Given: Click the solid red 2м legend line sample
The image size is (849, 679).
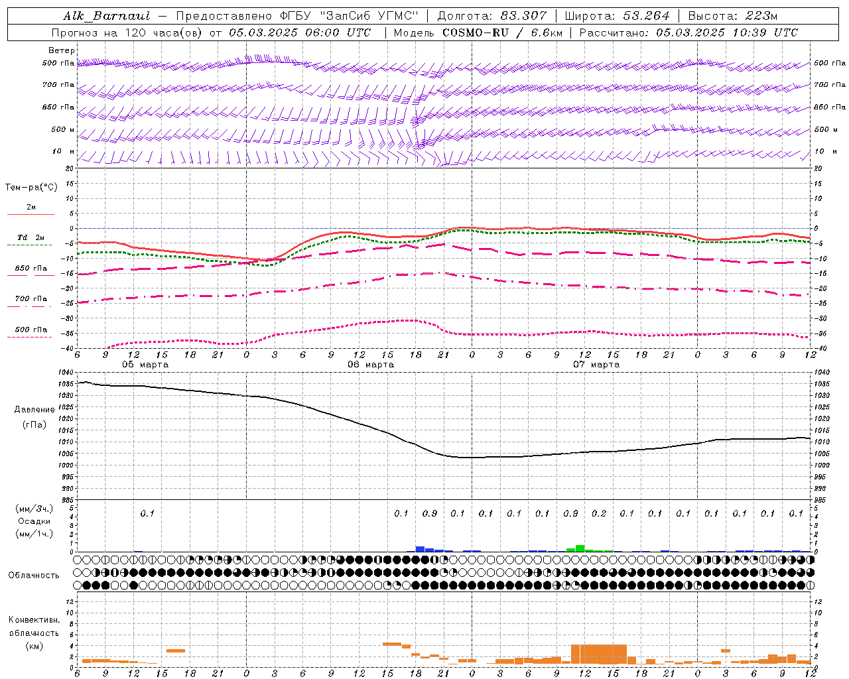Looking at the screenshot, I should pyautogui.click(x=31, y=214).
